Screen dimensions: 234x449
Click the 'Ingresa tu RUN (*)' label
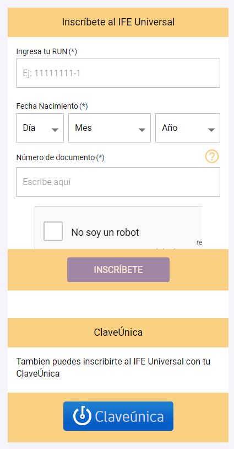point(46,51)
